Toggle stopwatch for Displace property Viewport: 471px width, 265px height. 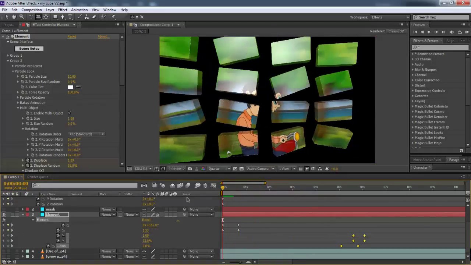[x=28, y=160]
